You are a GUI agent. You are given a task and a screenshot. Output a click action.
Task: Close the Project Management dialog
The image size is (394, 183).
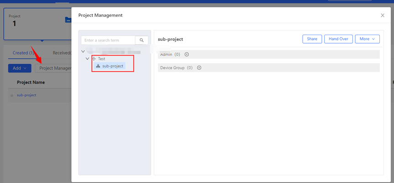tap(383, 15)
